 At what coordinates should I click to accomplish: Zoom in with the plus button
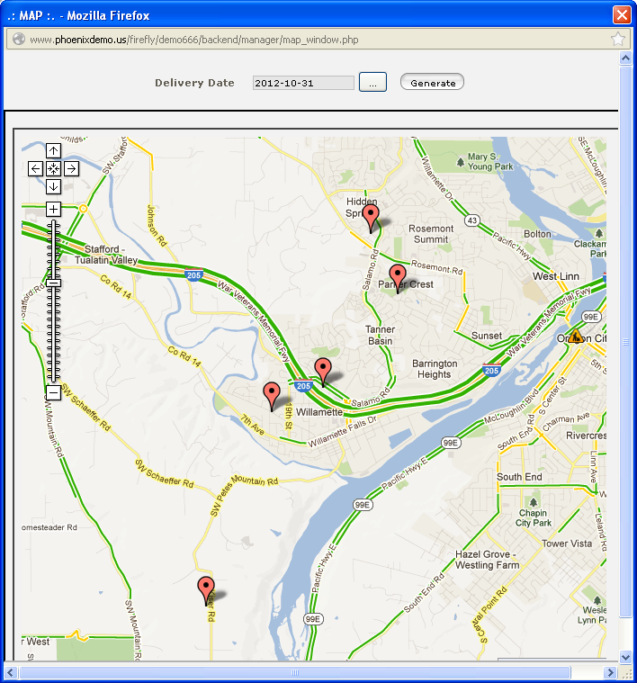pyautogui.click(x=54, y=209)
